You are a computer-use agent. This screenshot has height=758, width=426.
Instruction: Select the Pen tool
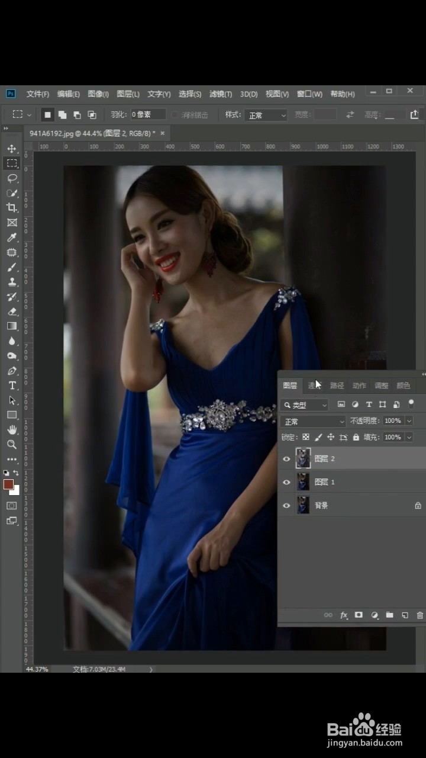[12, 371]
